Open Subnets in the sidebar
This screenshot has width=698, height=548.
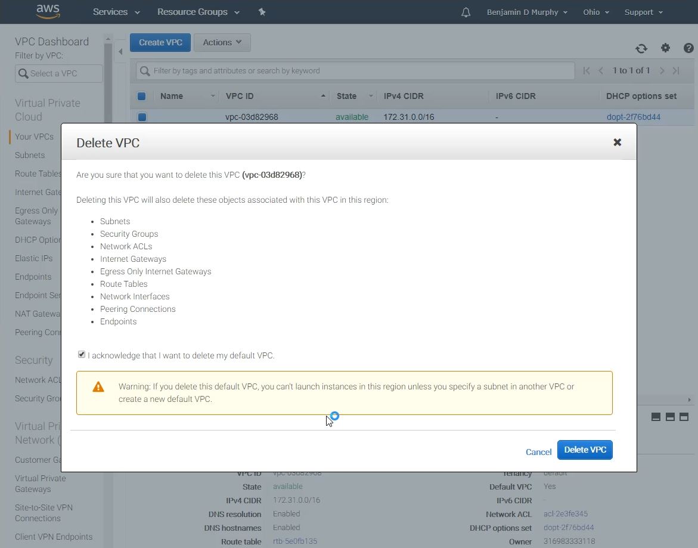(30, 156)
